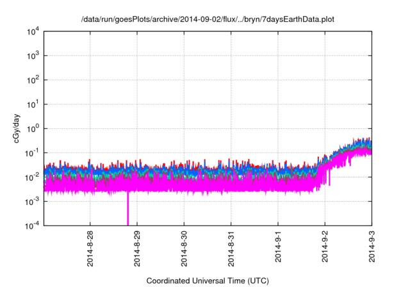The height and width of the screenshot is (287, 410).
Task: Click the 10^3 y-axis tick label
Action: pos(33,56)
